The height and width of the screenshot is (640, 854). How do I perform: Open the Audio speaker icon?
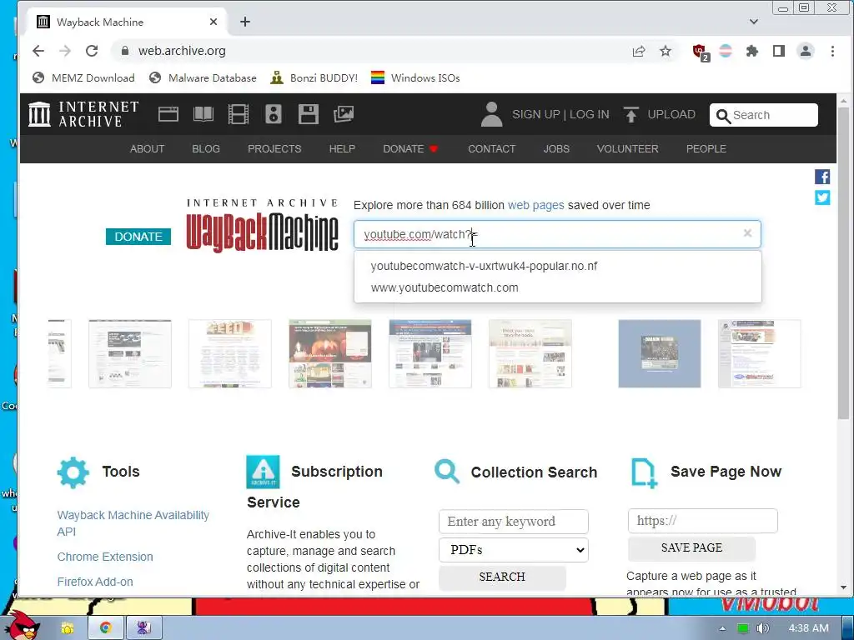[274, 114]
